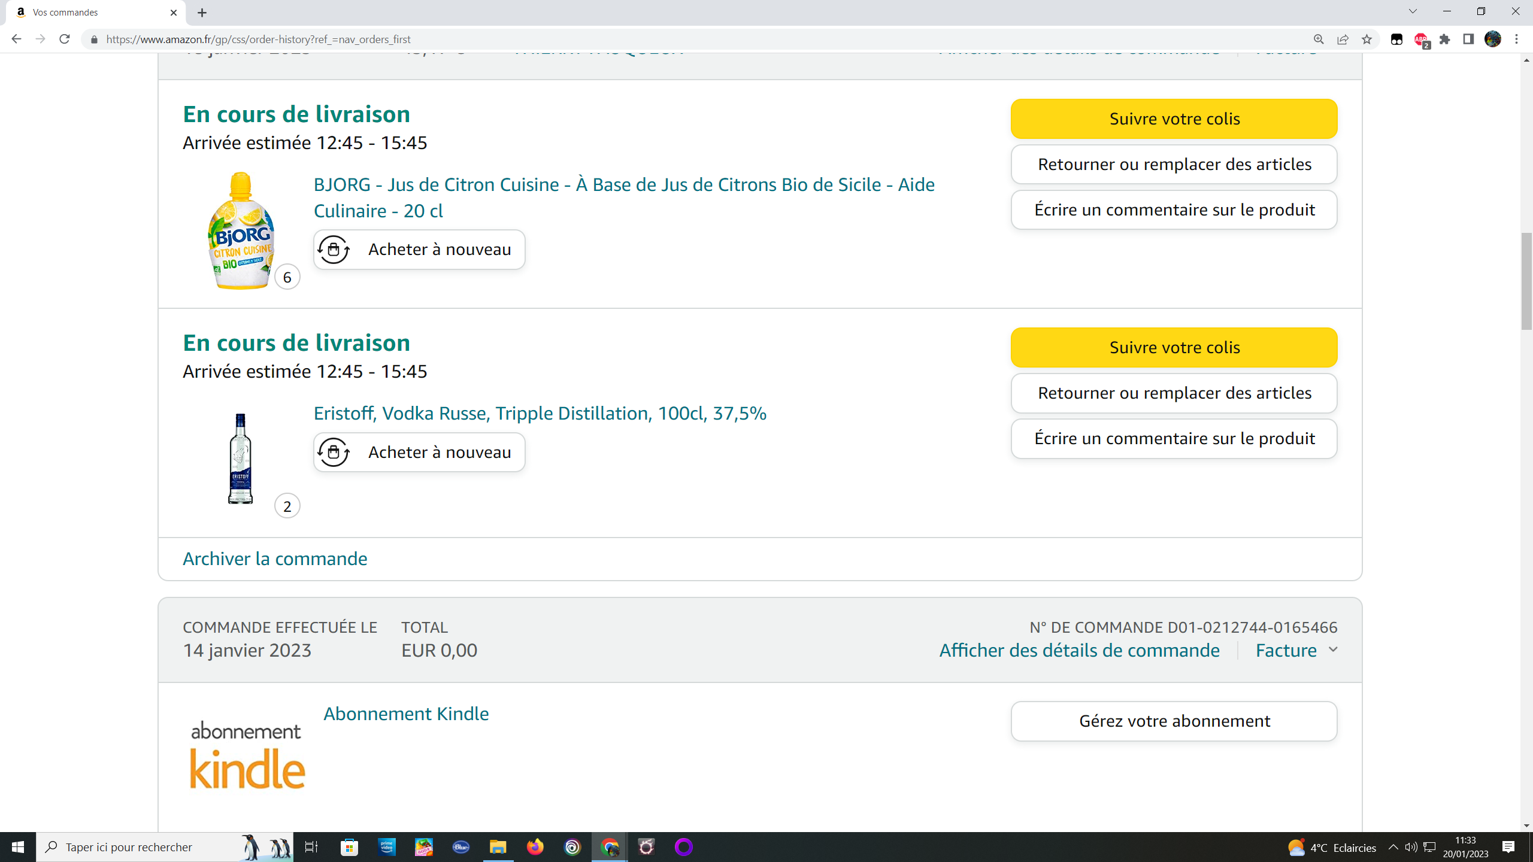Track the Eristoff vodka package
This screenshot has height=862, width=1533.
tap(1174, 347)
